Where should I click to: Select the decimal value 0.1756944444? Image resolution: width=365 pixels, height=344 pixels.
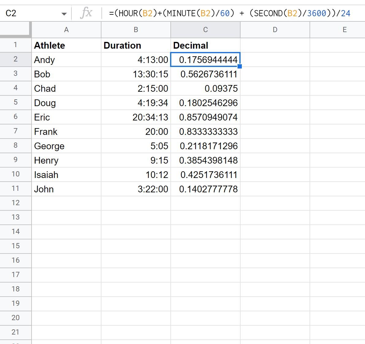206,60
